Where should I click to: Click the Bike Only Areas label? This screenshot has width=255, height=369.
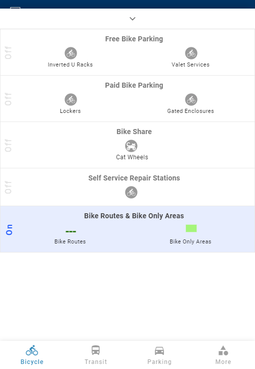click(190, 241)
